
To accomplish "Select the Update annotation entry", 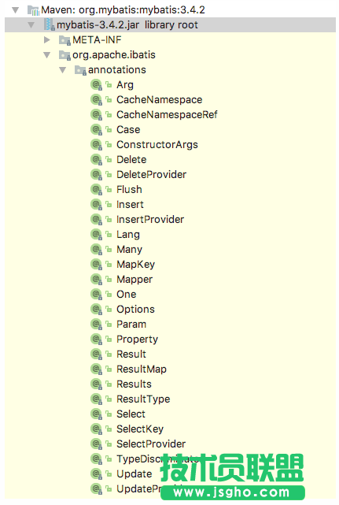I will pyautogui.click(x=134, y=474).
